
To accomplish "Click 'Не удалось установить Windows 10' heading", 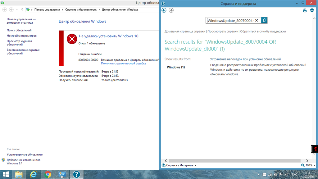I will pos(108,36).
